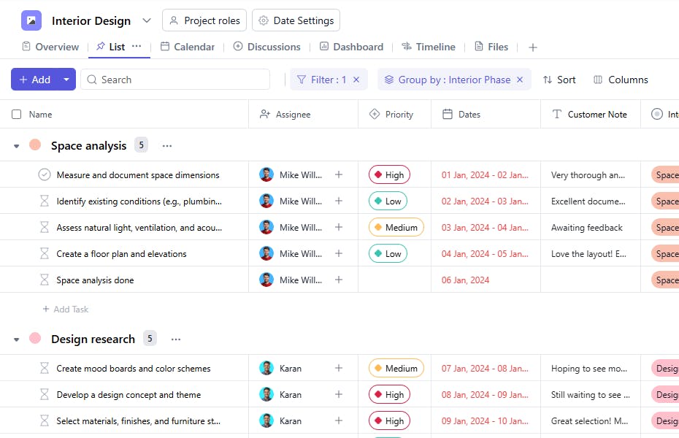
Task: Click the Space analysis group color dot
Action: [x=35, y=145]
